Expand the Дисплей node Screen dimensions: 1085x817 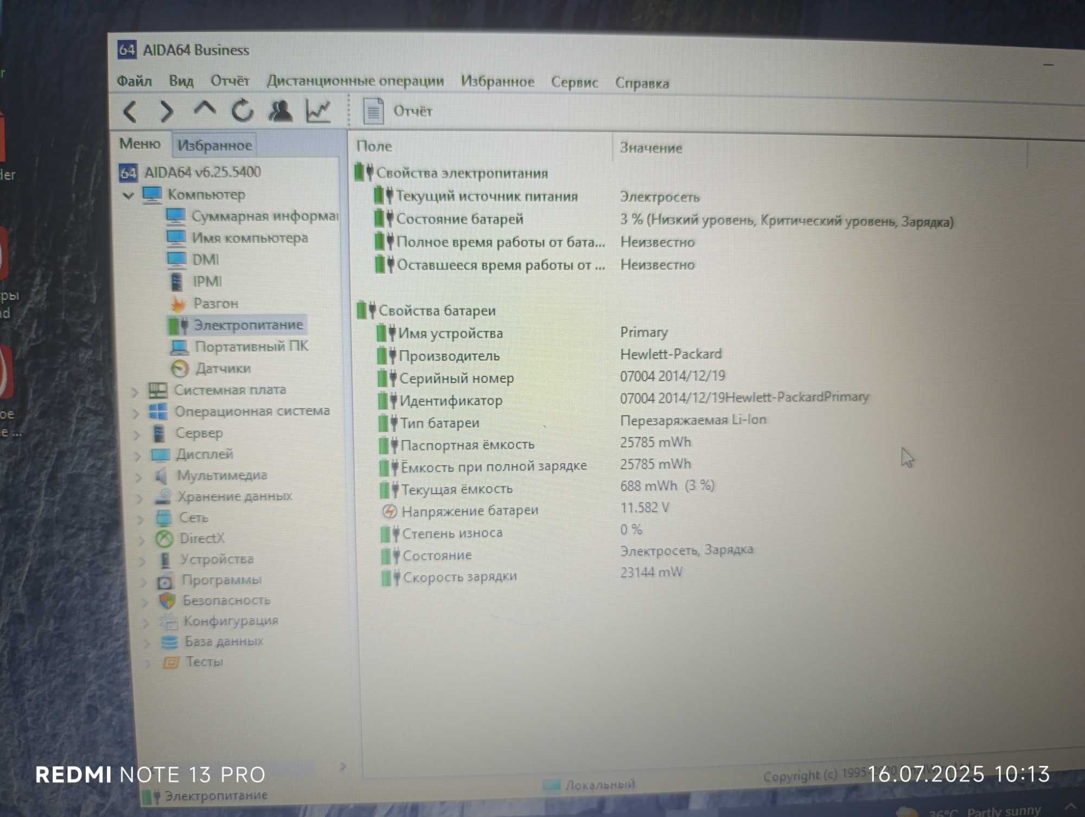coord(138,456)
